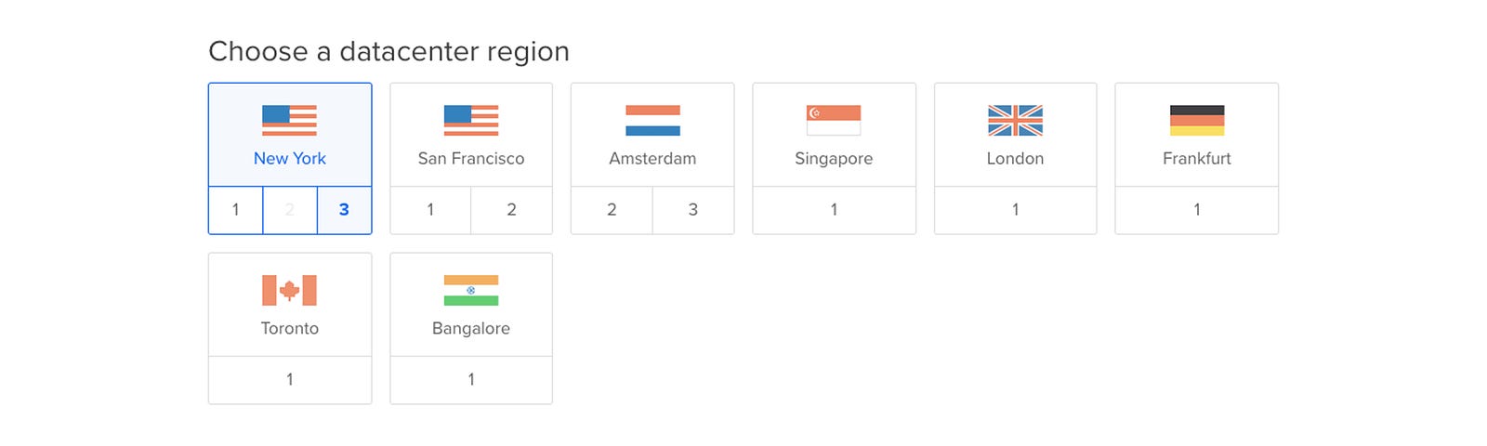This screenshot has width=1487, height=446.
Task: Click the Toronto Canadian flag icon
Action: click(x=289, y=290)
